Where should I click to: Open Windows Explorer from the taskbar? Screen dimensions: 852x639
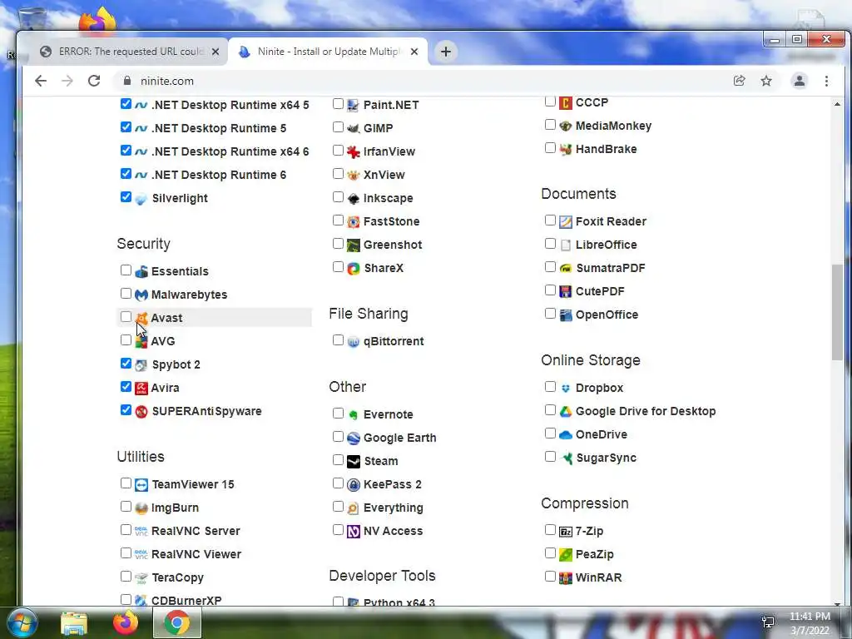click(x=74, y=623)
